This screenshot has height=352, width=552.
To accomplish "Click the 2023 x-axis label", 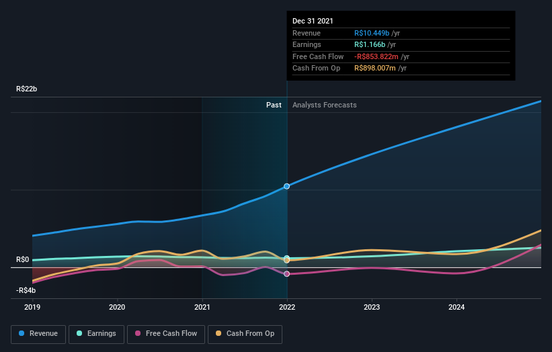I will pyautogui.click(x=372, y=308).
